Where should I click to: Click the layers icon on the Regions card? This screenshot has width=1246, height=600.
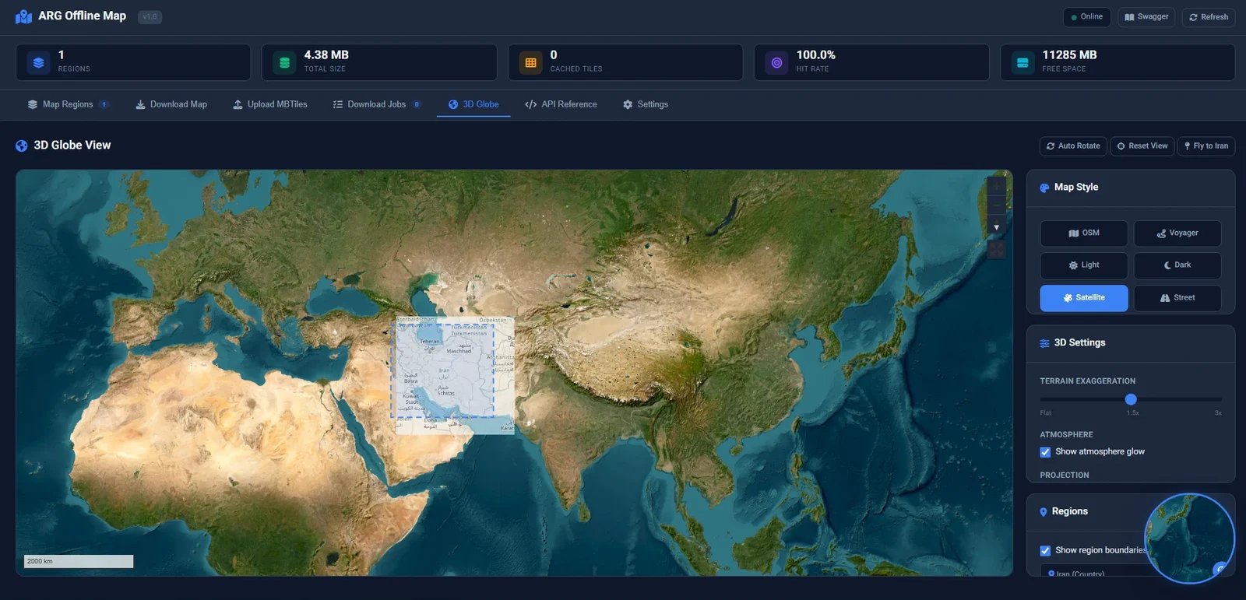(38, 62)
